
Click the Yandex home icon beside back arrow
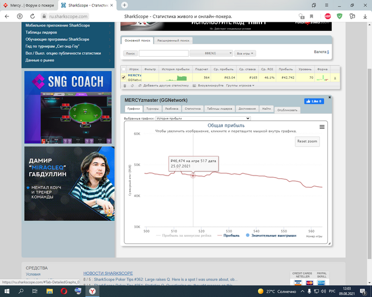pos(20,16)
